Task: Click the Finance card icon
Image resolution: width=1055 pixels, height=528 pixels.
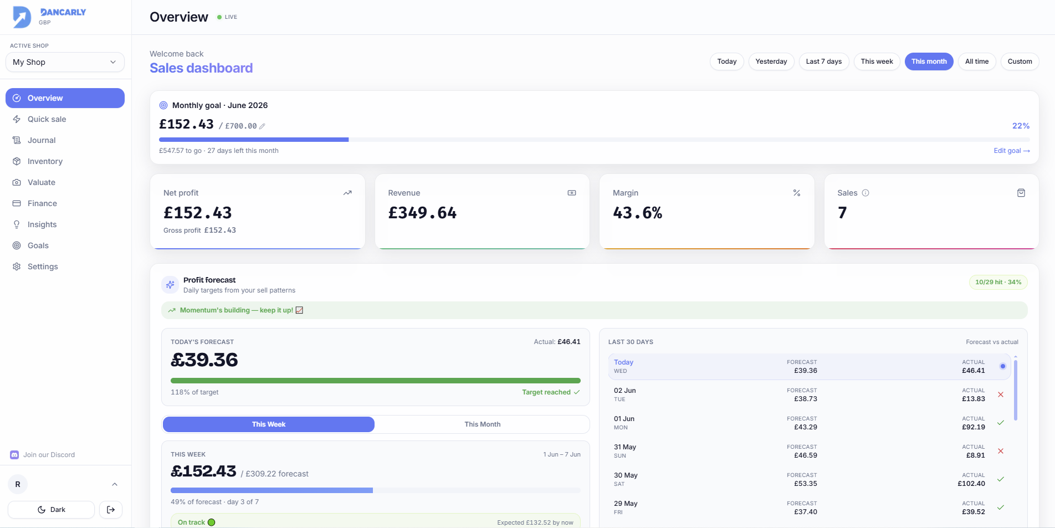Action: tap(17, 203)
